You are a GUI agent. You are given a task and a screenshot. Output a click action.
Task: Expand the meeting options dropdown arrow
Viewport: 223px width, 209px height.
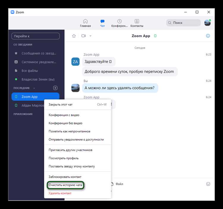[90, 36]
